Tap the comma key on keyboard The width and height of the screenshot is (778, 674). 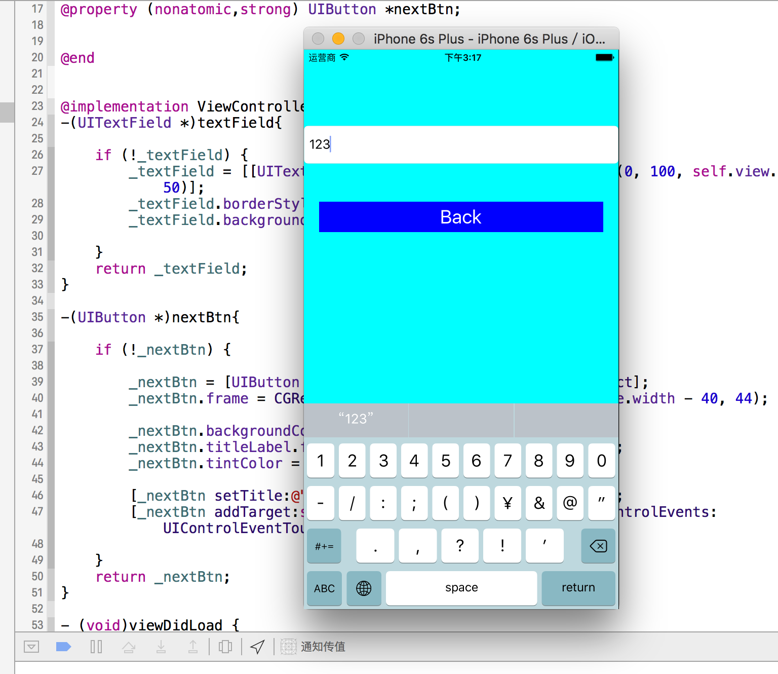(x=418, y=546)
